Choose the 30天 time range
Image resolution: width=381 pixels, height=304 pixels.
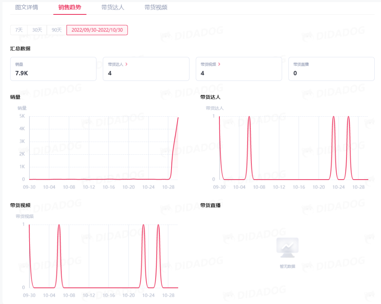(37, 30)
